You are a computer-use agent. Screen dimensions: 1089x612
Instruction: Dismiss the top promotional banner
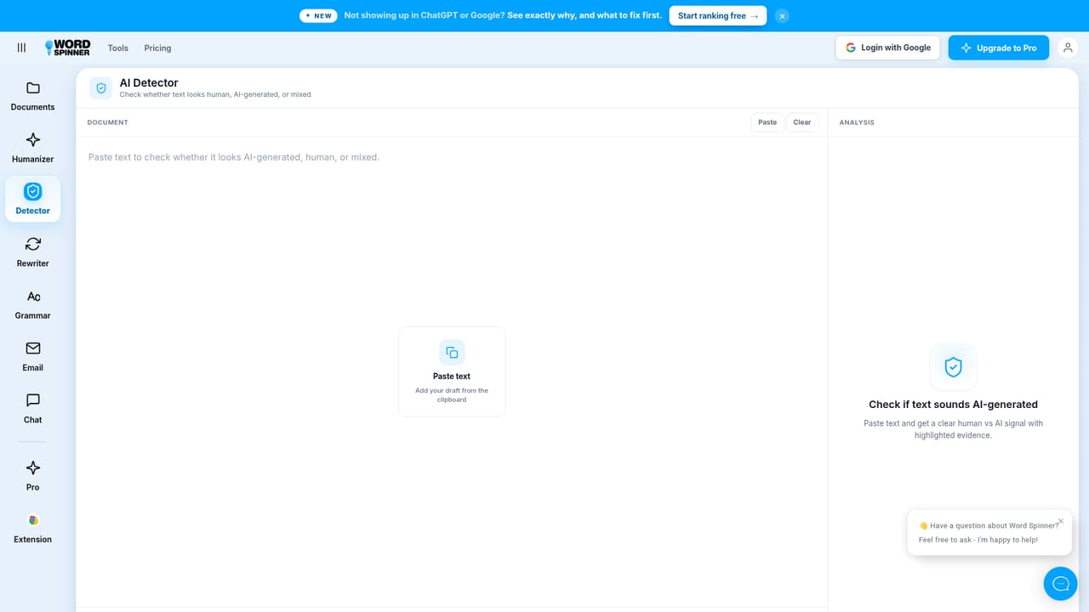point(782,16)
